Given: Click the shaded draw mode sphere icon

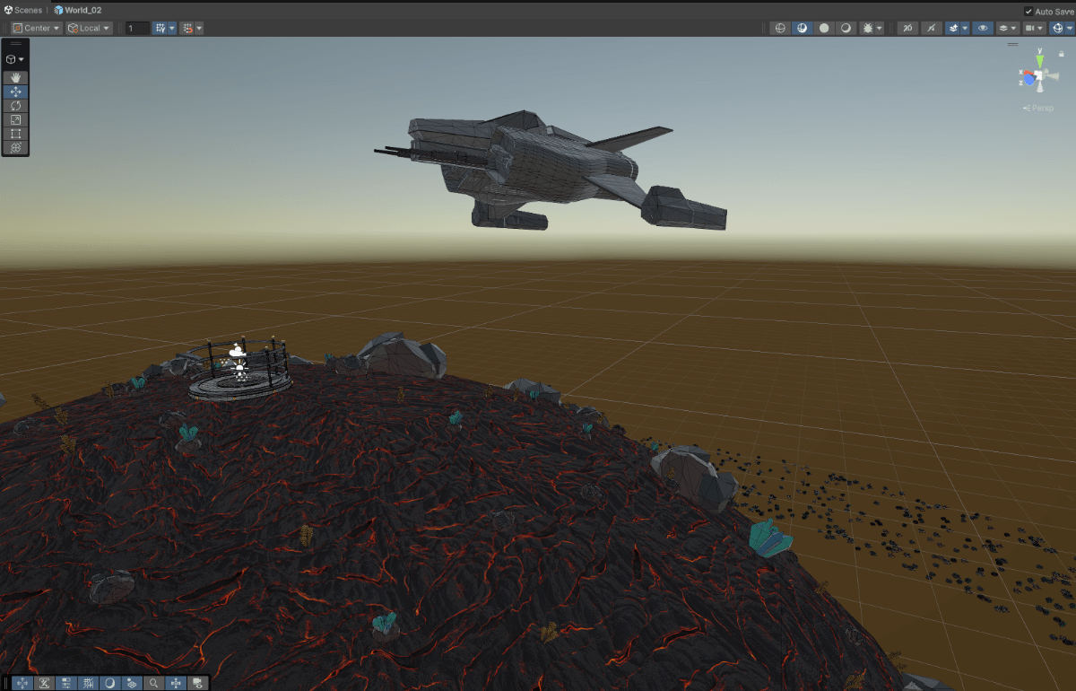Looking at the screenshot, I should [822, 28].
